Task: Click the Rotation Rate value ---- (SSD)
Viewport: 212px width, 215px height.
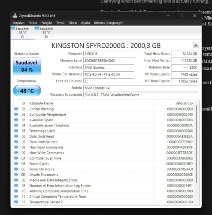Action: [x=185, y=68]
